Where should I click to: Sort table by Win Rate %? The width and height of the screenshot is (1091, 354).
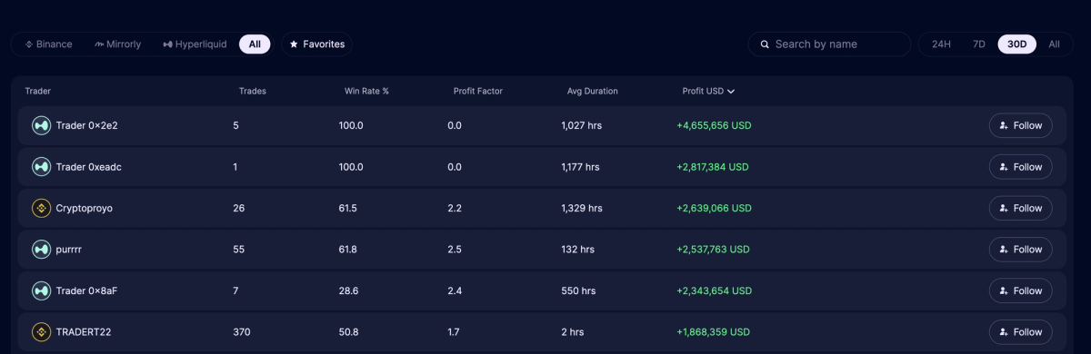point(366,91)
